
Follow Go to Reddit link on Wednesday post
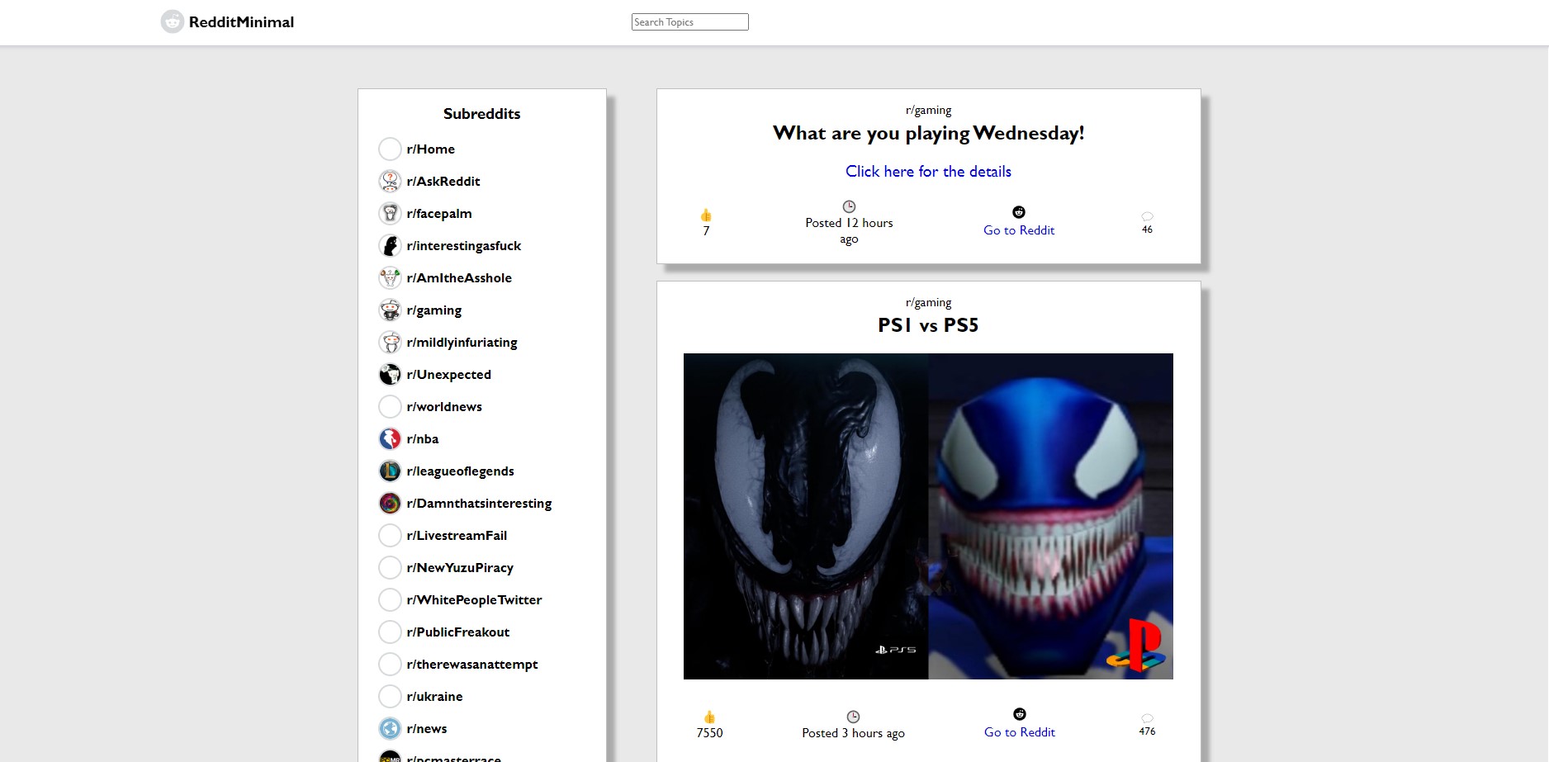click(x=1019, y=230)
